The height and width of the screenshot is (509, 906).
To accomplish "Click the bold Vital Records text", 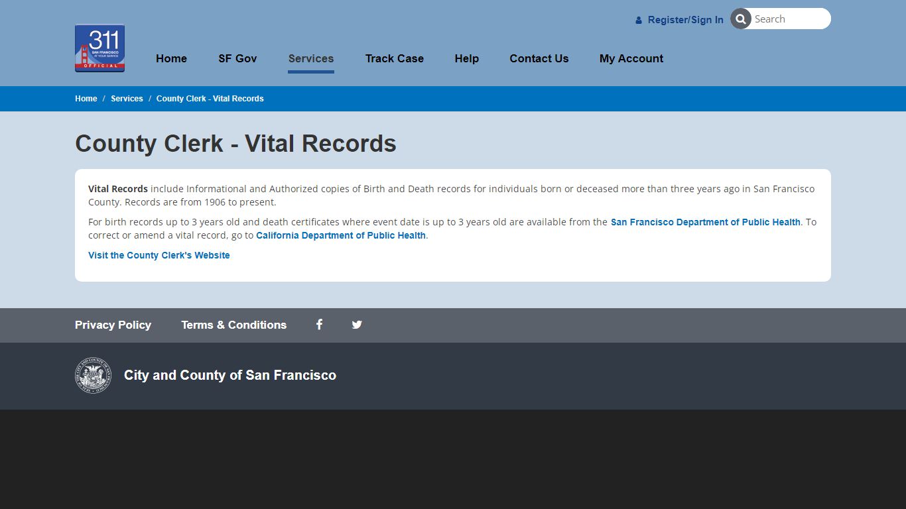I will click(118, 189).
